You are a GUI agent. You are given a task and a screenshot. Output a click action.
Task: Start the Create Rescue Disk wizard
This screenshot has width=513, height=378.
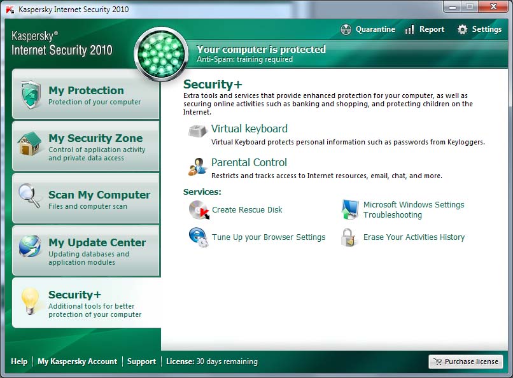[x=247, y=210]
